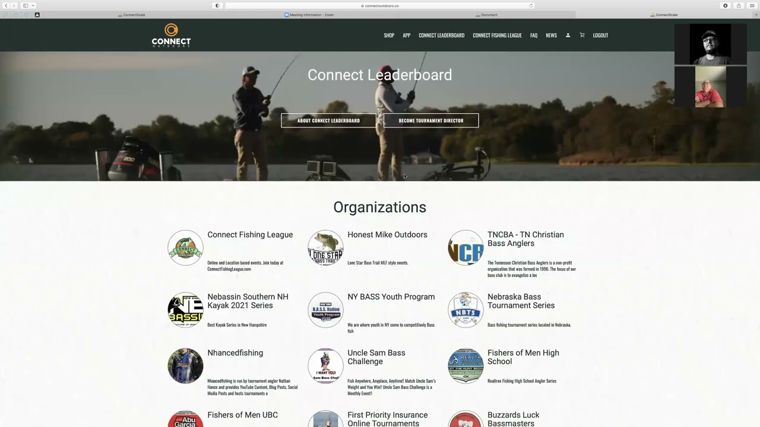Click the NBTS circular logo
Screen dimensions: 760x427
465,310
